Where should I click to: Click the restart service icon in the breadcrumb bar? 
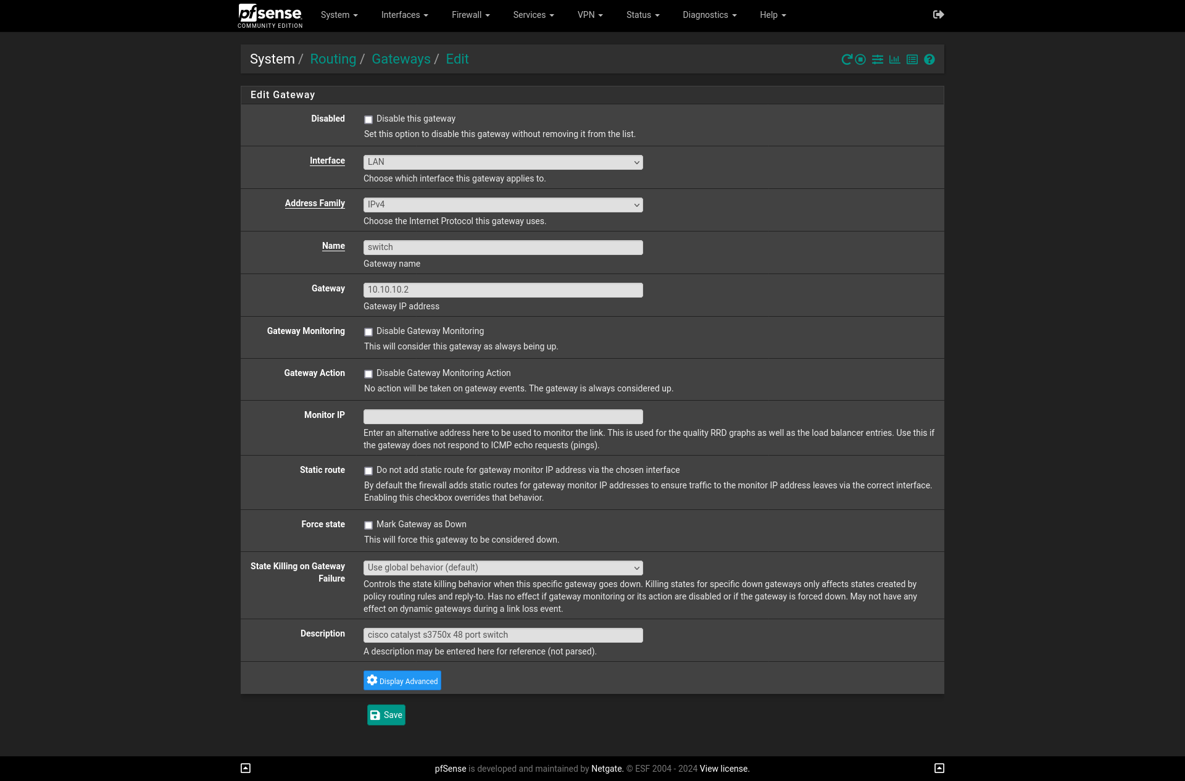[847, 60]
